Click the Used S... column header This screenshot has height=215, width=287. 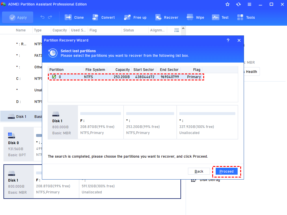pyautogui.click(x=78, y=30)
